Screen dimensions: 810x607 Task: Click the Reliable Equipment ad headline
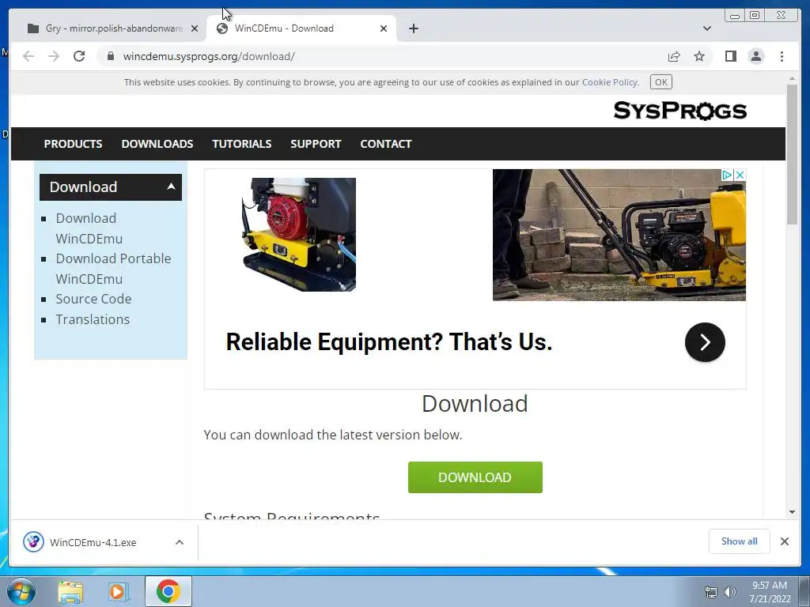(389, 341)
